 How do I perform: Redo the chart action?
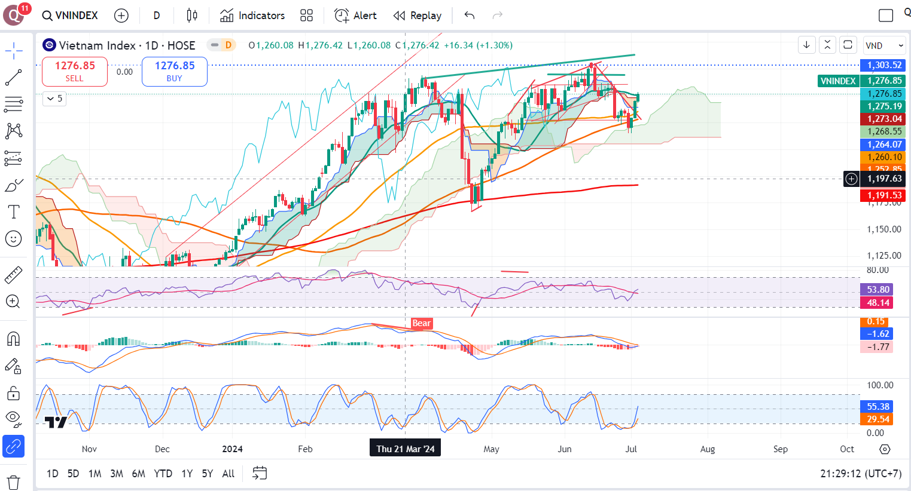(x=497, y=16)
